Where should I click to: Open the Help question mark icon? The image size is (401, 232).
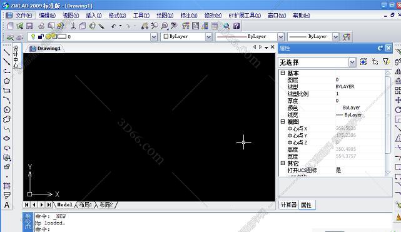click(236, 26)
